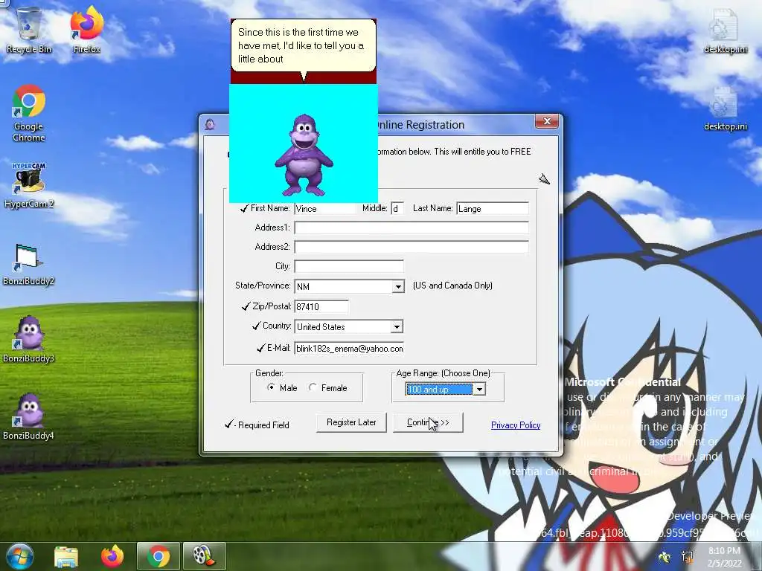Viewport: 762px width, 571px height.
Task: Click the Register Later button
Action: (x=351, y=422)
